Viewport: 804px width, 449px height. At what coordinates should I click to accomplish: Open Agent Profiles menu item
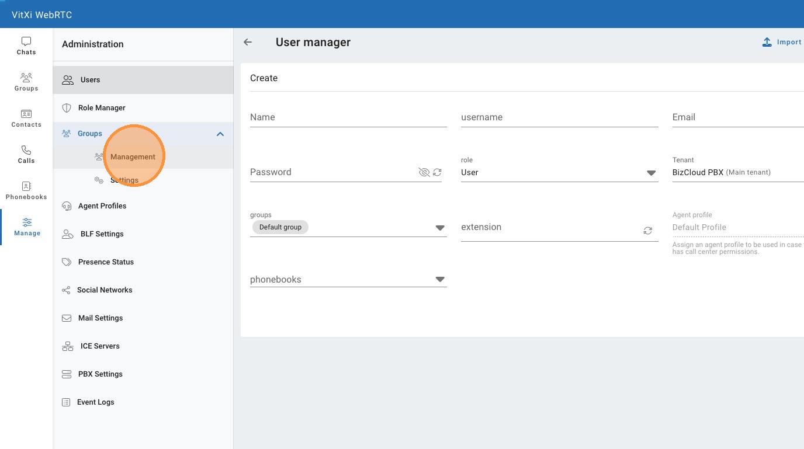[102, 206]
